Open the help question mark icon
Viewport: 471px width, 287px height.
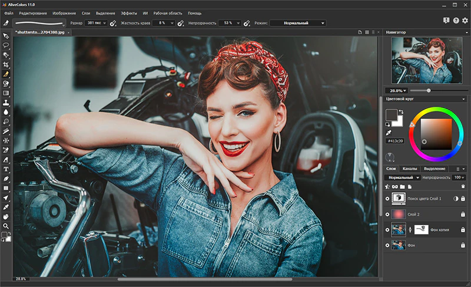coord(456,21)
